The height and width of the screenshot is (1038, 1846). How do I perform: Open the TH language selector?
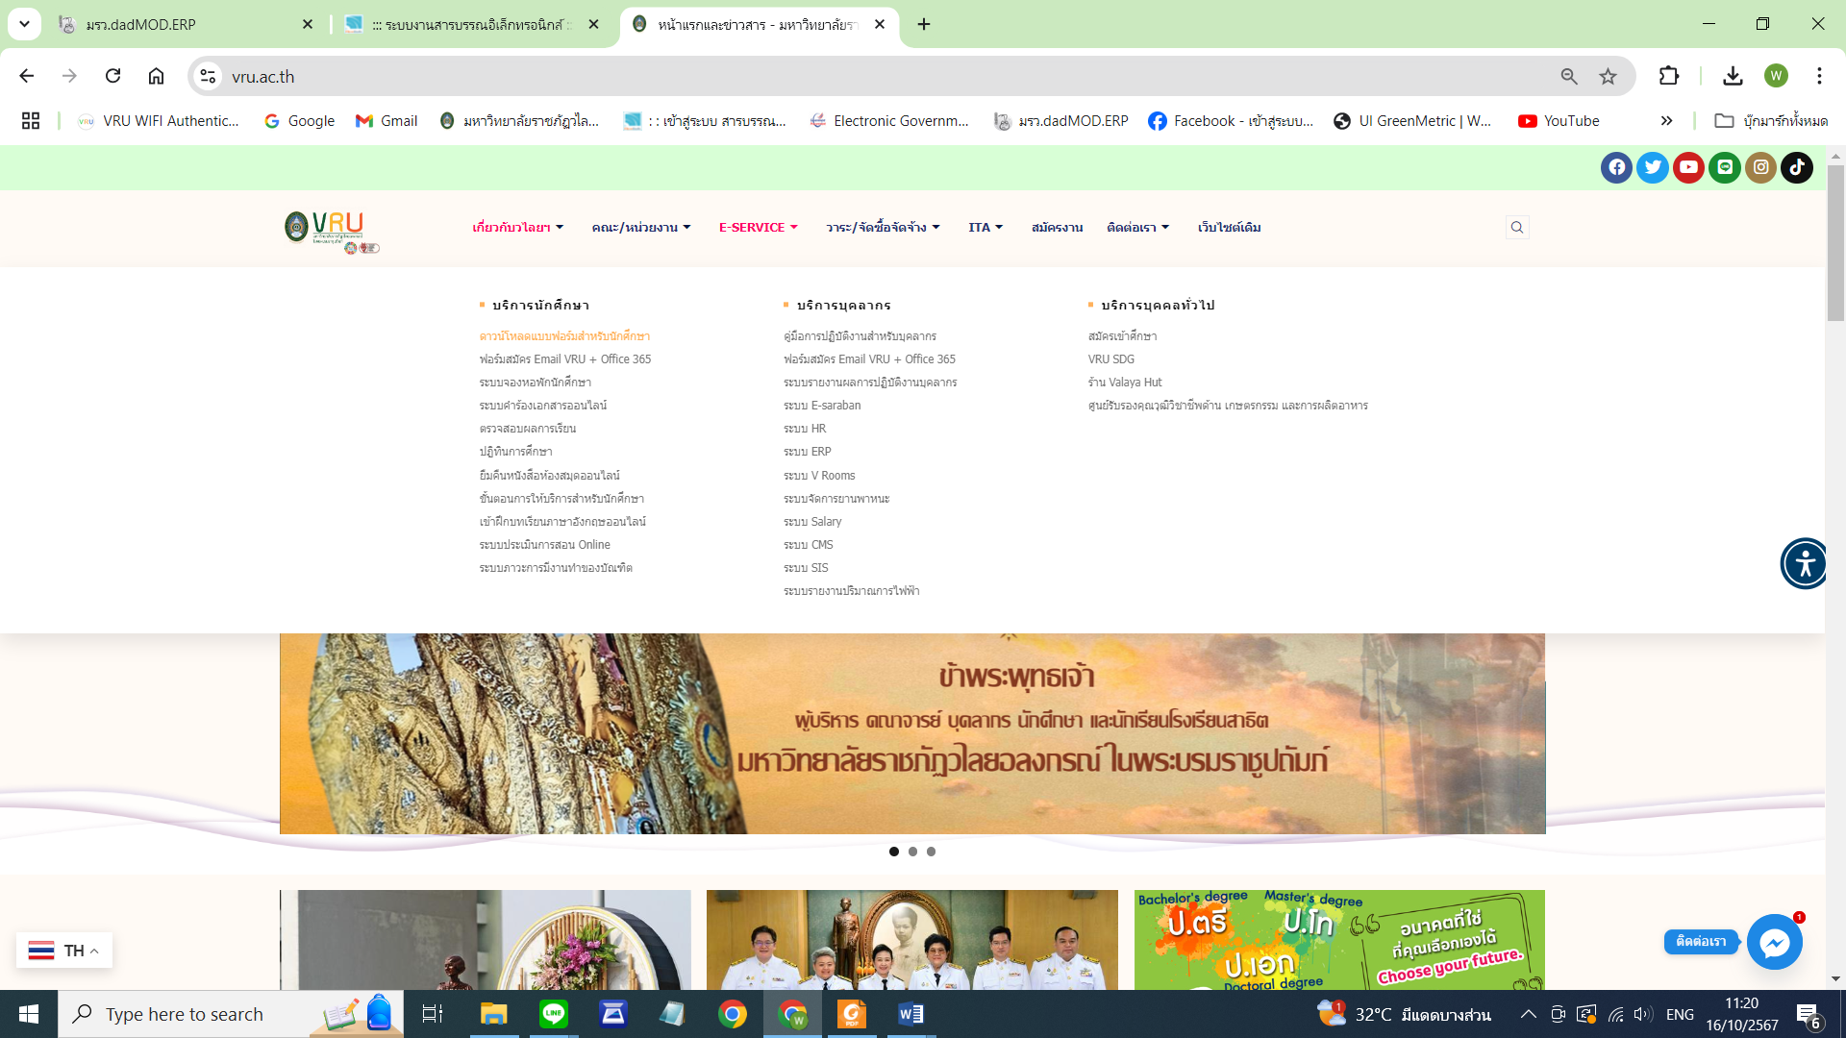click(x=63, y=951)
